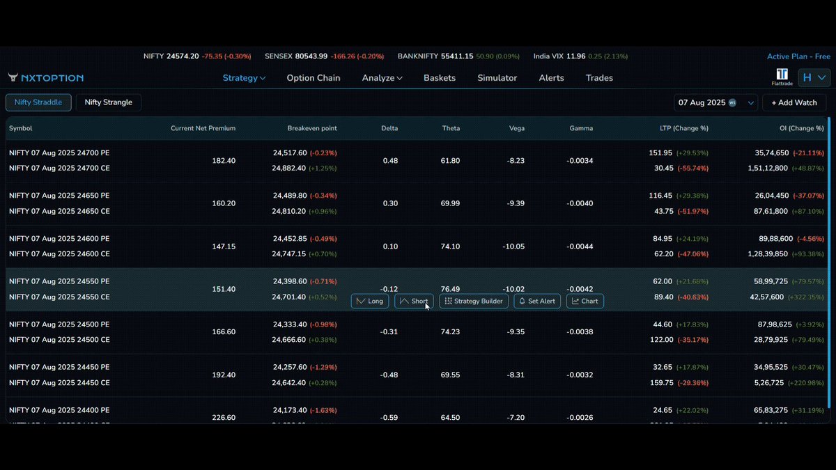This screenshot has width=836, height=470.
Task: Click net premium value 192.40
Action: coord(224,375)
